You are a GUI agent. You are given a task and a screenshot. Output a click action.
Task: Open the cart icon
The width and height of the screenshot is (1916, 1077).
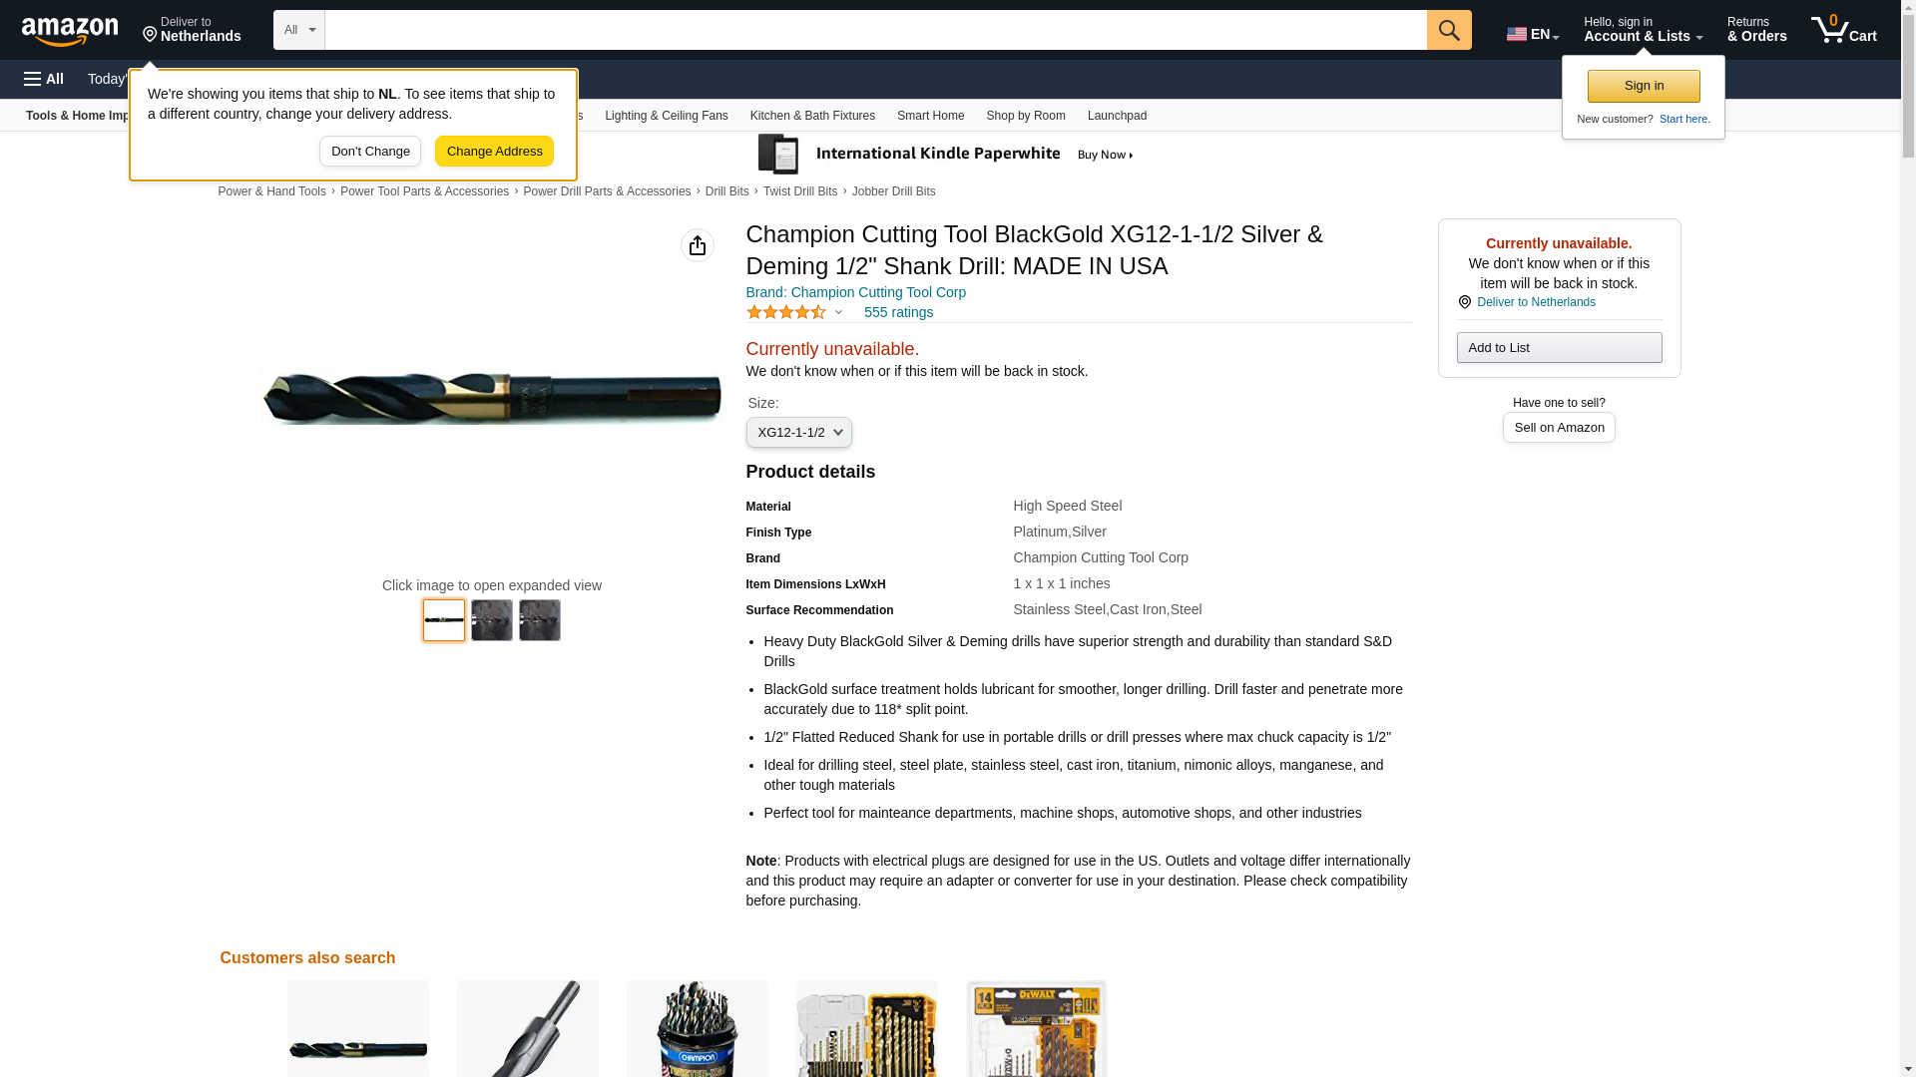[1844, 30]
